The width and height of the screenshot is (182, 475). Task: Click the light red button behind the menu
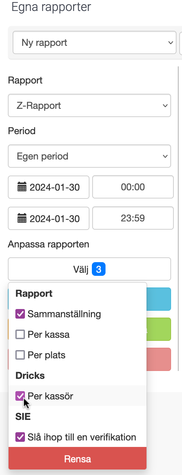(159, 359)
